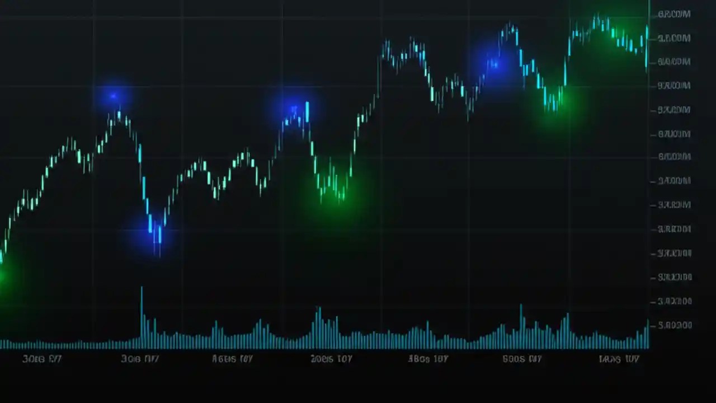Click the second date label from the left
This screenshot has width=716, height=403.
(140, 359)
